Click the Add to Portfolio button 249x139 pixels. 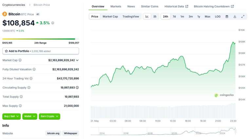click(x=41, y=51)
